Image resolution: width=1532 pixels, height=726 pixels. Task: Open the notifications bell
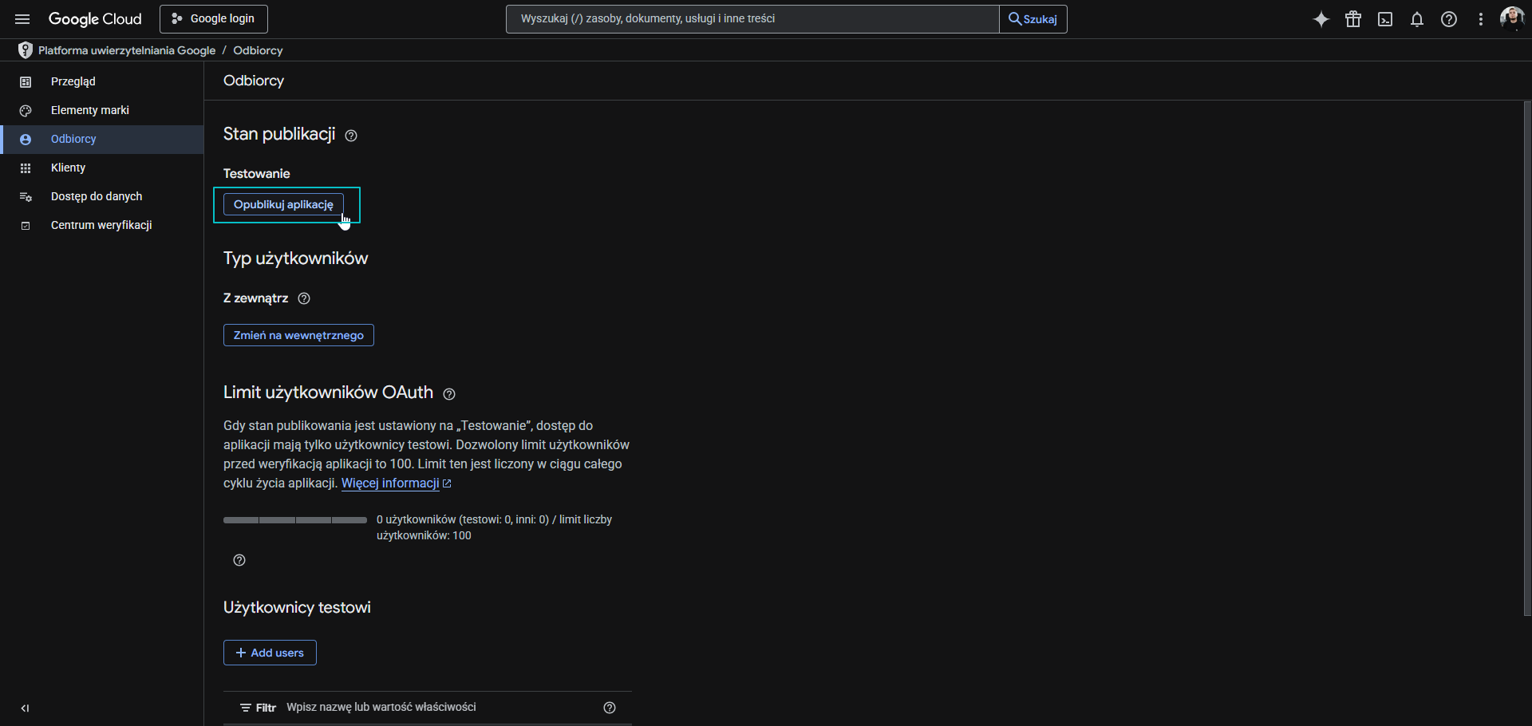(1417, 19)
